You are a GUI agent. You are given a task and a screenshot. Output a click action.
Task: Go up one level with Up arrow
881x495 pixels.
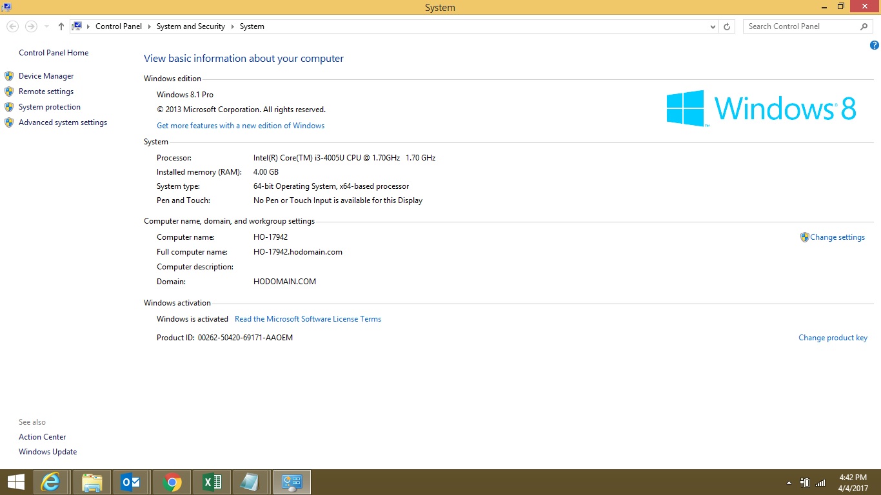click(61, 26)
